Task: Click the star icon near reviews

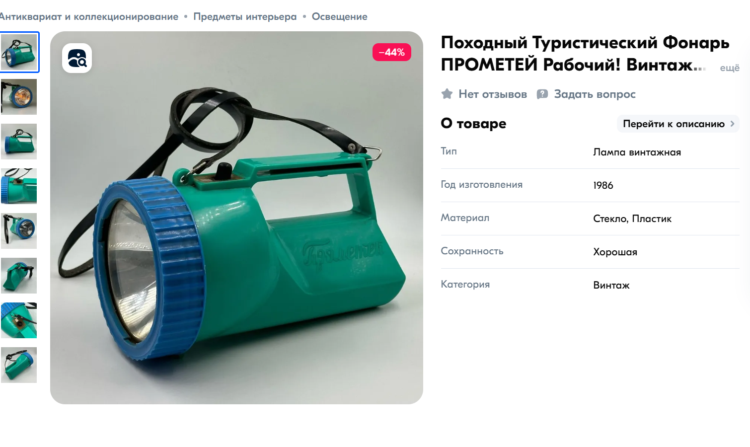Action: point(447,94)
